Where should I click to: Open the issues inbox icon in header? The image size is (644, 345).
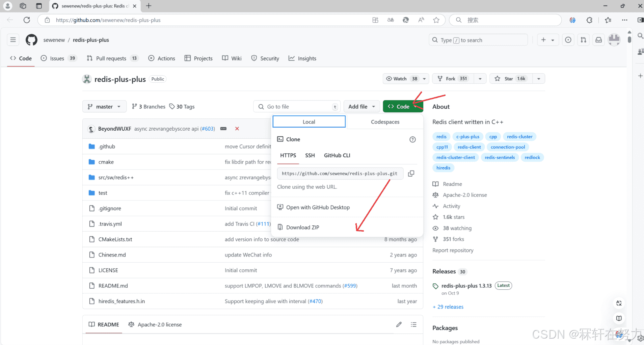click(x=568, y=40)
